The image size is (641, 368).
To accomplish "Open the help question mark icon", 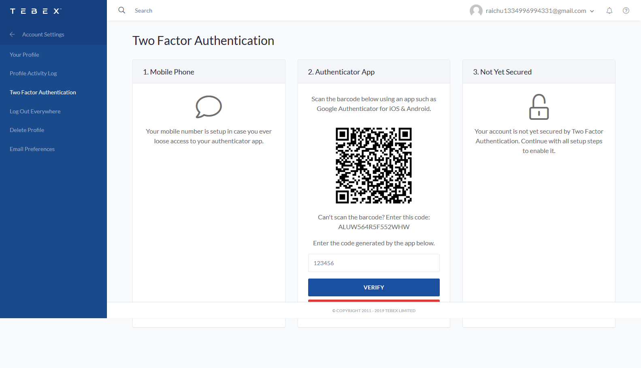I will coord(626,11).
